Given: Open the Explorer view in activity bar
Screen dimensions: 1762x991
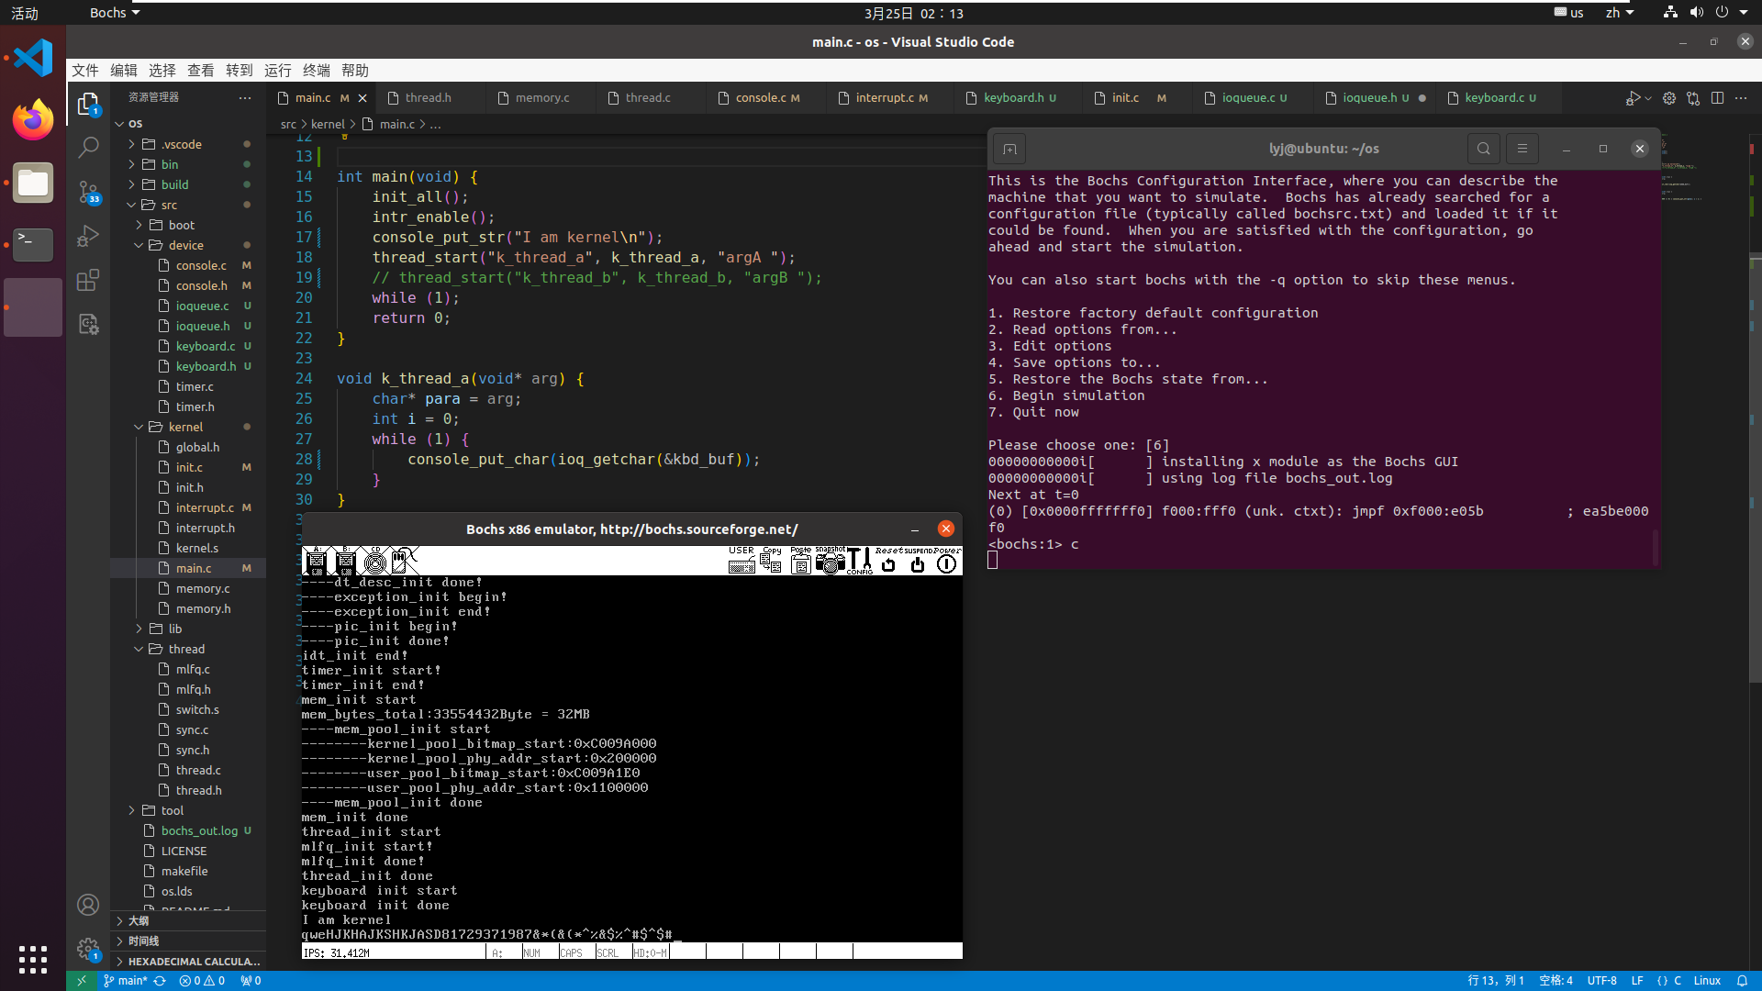Looking at the screenshot, I should (x=88, y=105).
